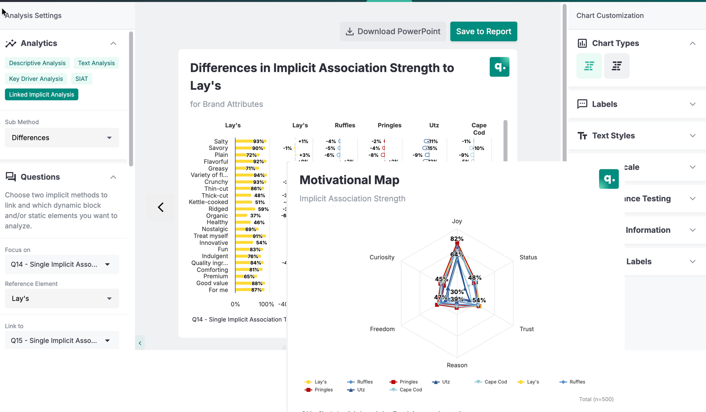Click the quantilope logo on Differences chart
This screenshot has height=412, width=706.
tap(499, 67)
